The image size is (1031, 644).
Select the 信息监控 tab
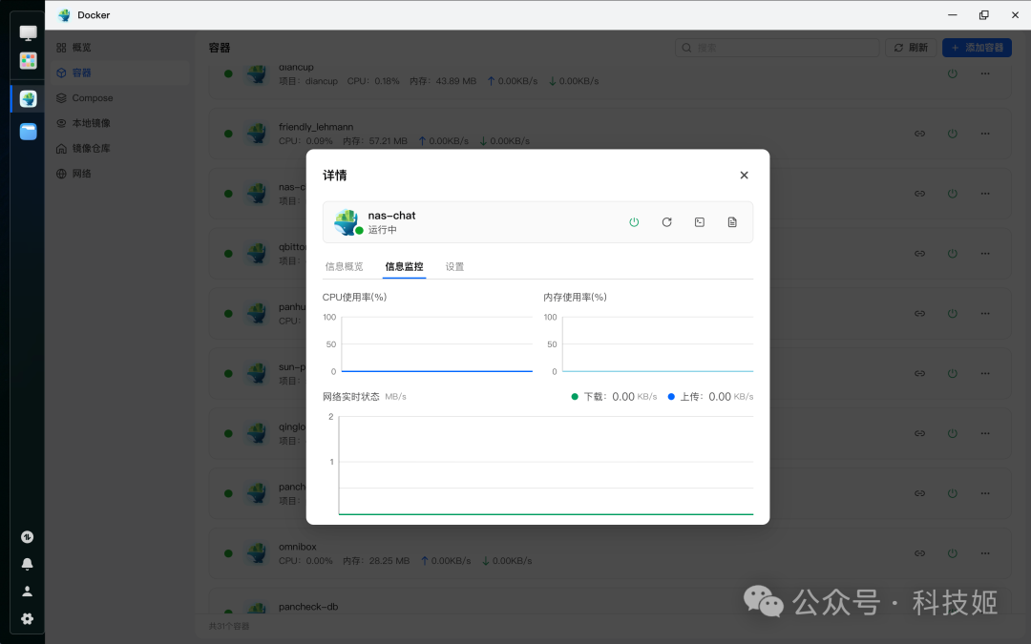(404, 267)
